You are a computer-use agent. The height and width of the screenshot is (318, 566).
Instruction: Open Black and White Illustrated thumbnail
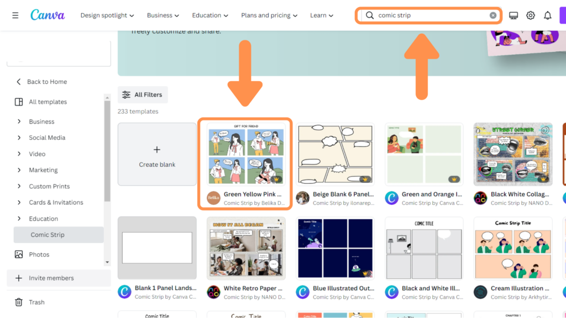[x=424, y=248]
